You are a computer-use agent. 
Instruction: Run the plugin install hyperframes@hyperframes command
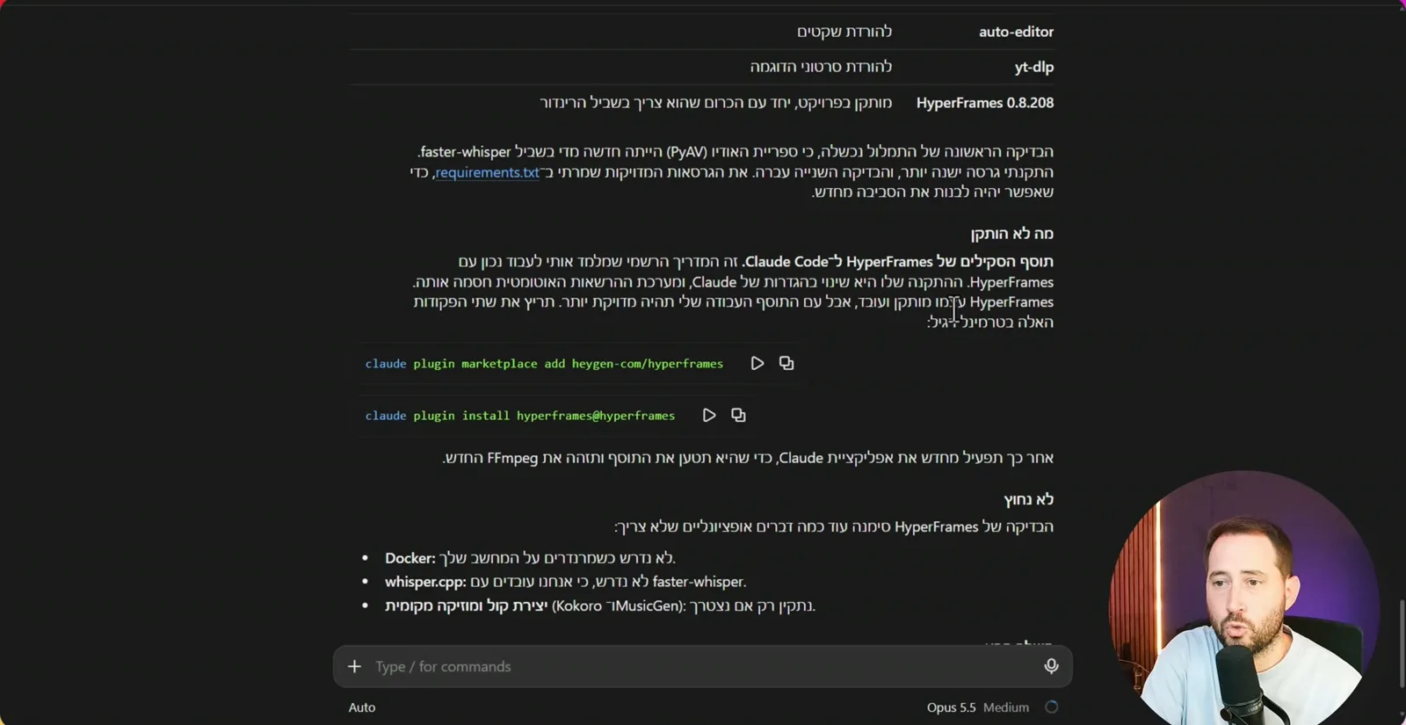708,415
